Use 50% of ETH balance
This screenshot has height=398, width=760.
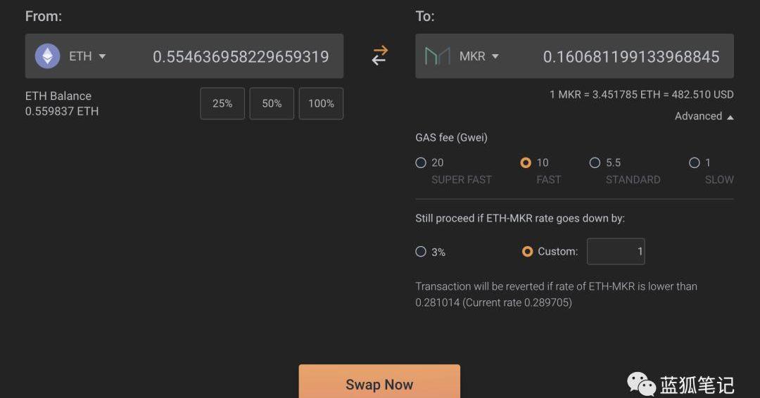point(272,103)
